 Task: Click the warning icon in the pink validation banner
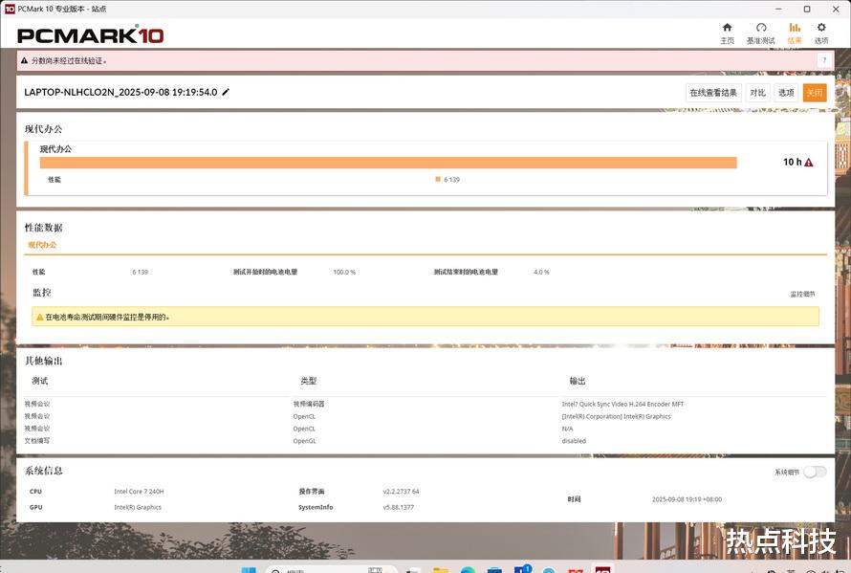click(25, 61)
